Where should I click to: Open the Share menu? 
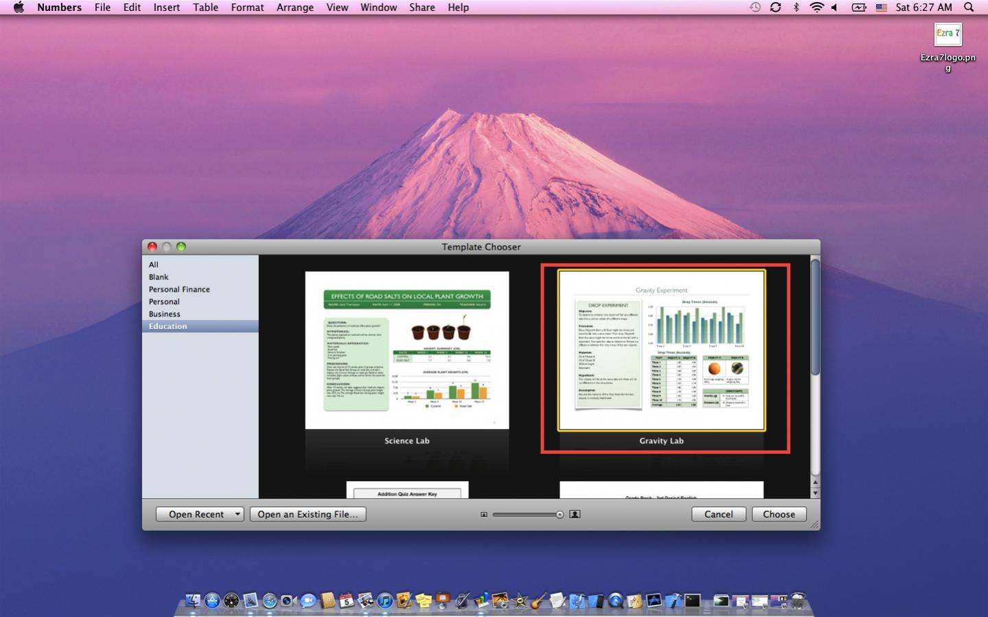[x=422, y=7]
